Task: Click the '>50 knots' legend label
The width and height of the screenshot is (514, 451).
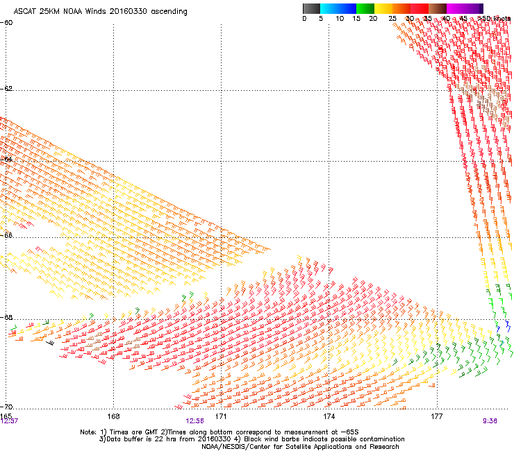Action: pos(494,19)
